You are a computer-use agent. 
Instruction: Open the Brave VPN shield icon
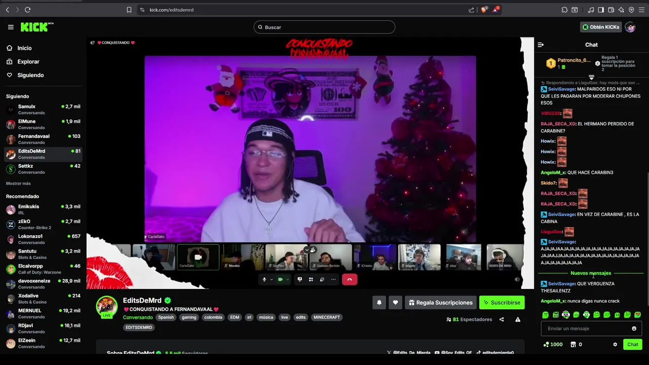point(631,10)
